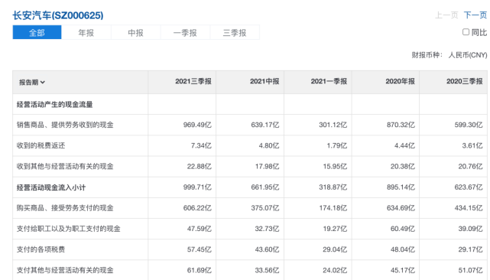Go to 下一页 link
Image resolution: width=490 pixels, height=280 pixels.
(475, 15)
